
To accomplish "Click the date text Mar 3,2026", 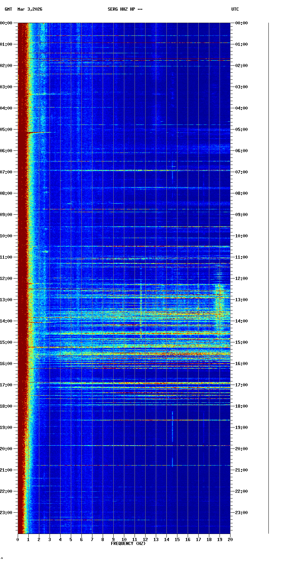I will [30, 9].
